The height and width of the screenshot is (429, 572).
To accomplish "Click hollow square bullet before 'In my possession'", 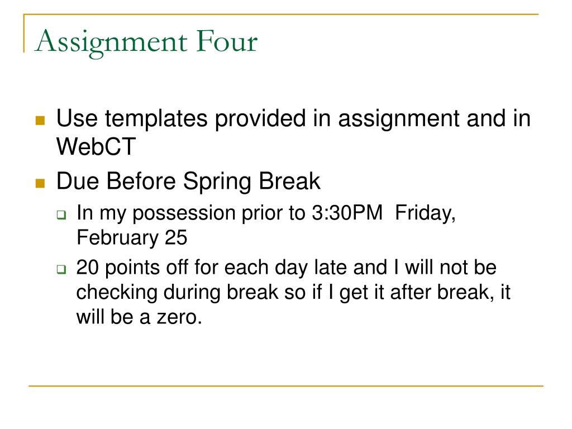I will click(61, 215).
